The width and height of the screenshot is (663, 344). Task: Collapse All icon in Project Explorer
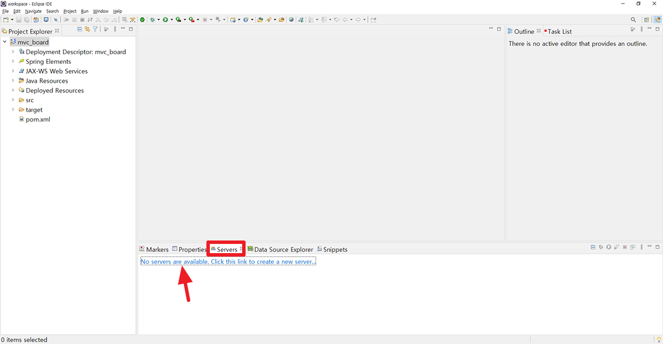79,29
